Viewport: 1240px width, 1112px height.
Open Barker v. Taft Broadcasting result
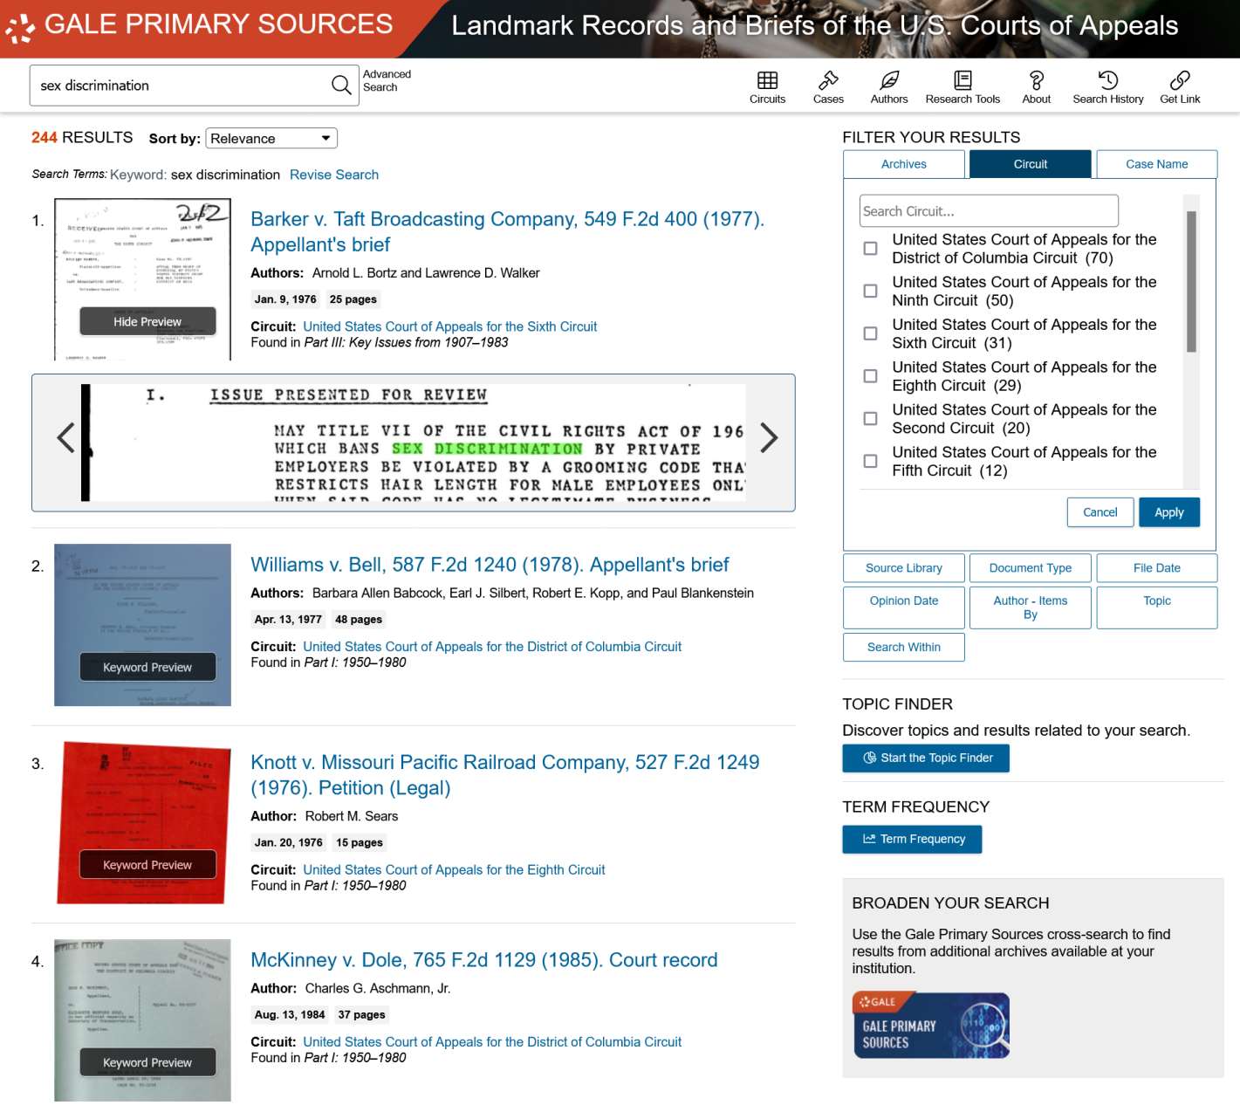pos(507,231)
